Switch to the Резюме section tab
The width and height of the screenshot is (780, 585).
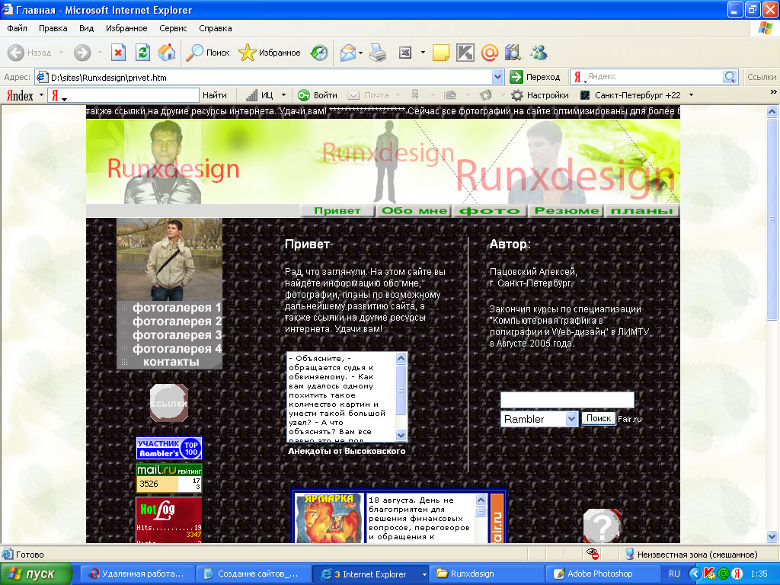point(565,210)
